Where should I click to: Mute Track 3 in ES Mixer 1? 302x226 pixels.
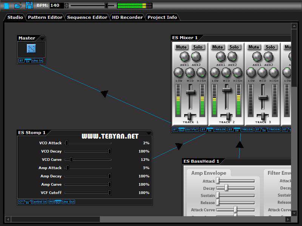coord(253,47)
